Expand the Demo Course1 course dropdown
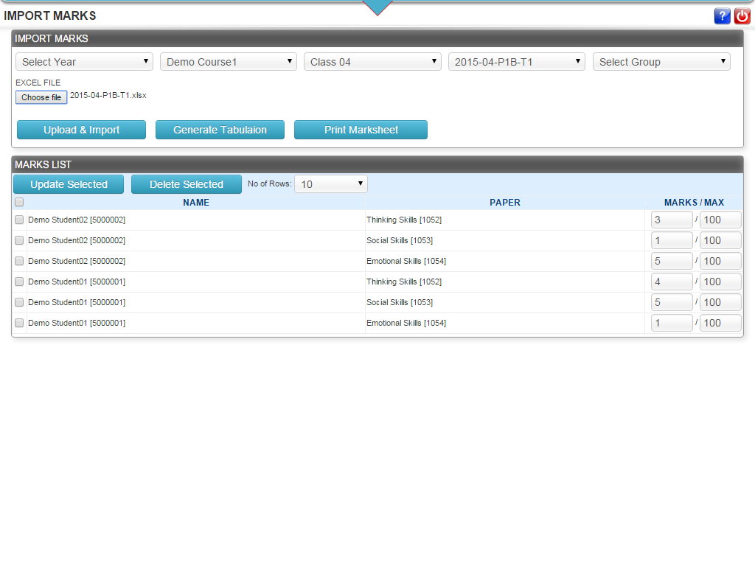 [229, 62]
